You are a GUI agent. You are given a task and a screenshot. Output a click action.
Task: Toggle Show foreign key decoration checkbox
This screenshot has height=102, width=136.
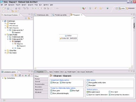pos(110,95)
